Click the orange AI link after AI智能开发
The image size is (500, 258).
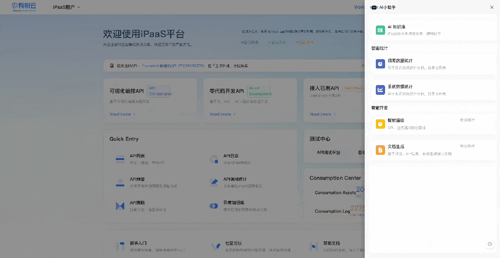(304, 43)
